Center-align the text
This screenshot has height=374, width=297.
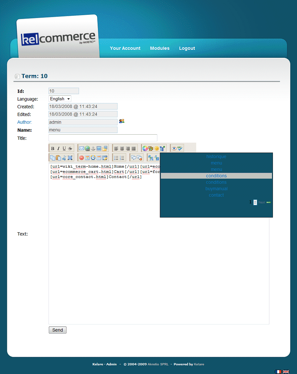[122, 149]
